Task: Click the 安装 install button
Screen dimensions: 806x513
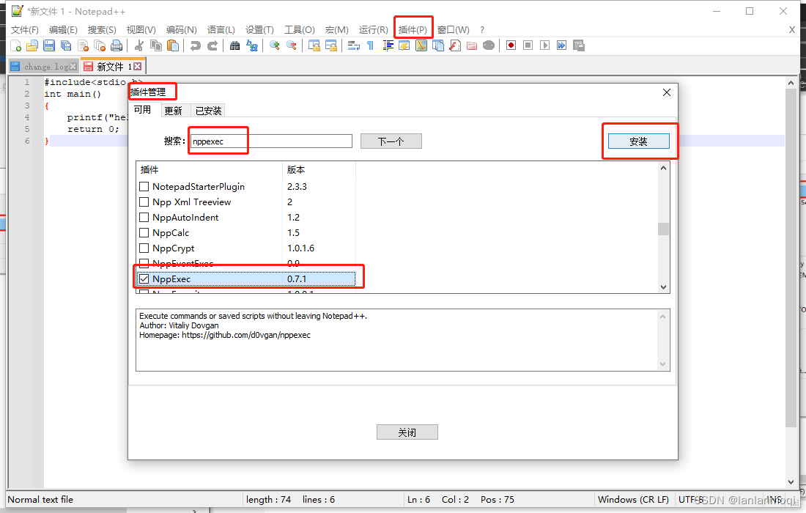Action: coord(638,140)
